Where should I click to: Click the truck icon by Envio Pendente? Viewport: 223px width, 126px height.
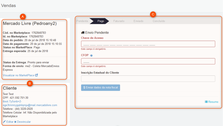pyautogui.click(x=83, y=33)
